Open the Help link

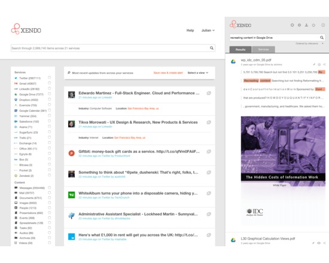click(190, 30)
